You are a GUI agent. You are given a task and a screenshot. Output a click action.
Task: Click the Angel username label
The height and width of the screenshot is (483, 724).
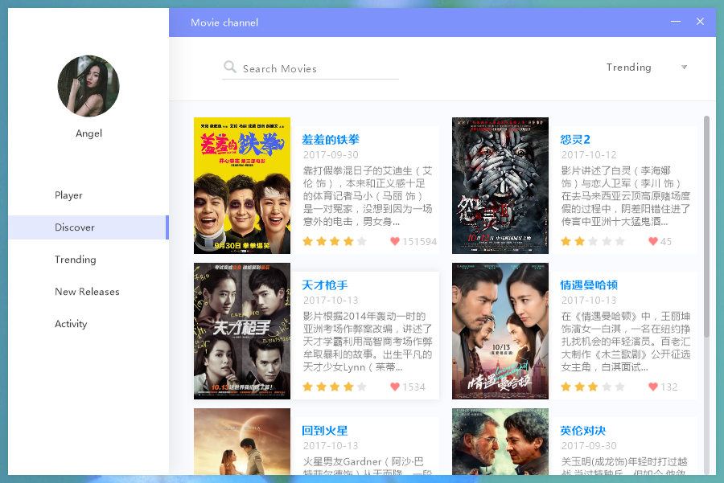(88, 133)
